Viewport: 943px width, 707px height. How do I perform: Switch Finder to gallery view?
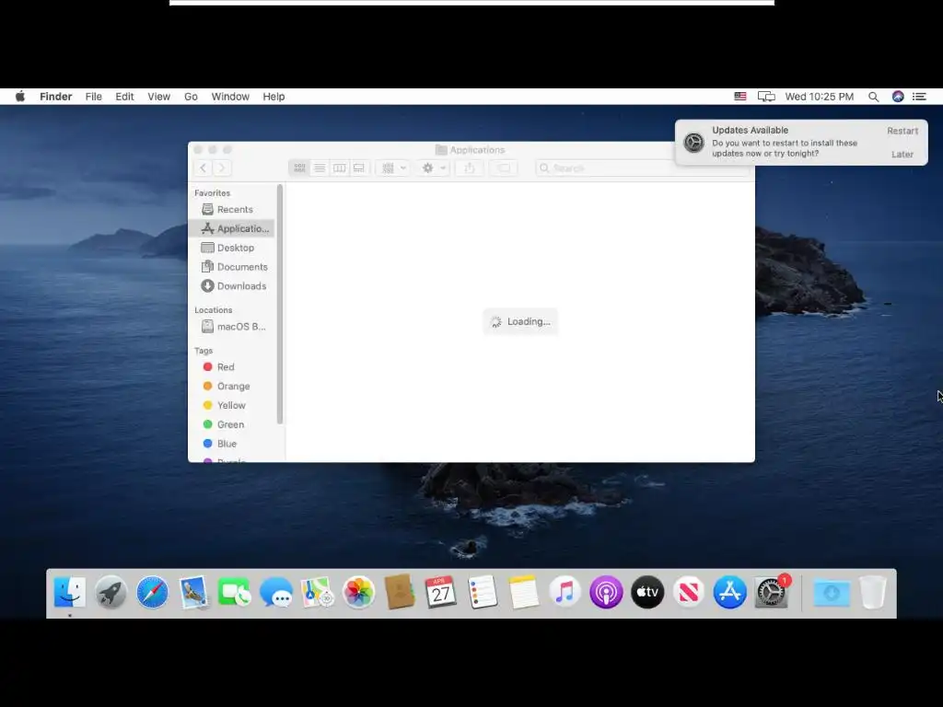pyautogui.click(x=359, y=168)
